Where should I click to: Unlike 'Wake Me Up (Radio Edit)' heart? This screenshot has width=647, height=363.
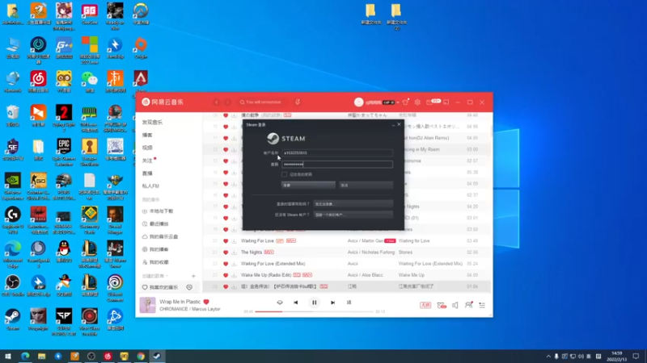(x=226, y=275)
